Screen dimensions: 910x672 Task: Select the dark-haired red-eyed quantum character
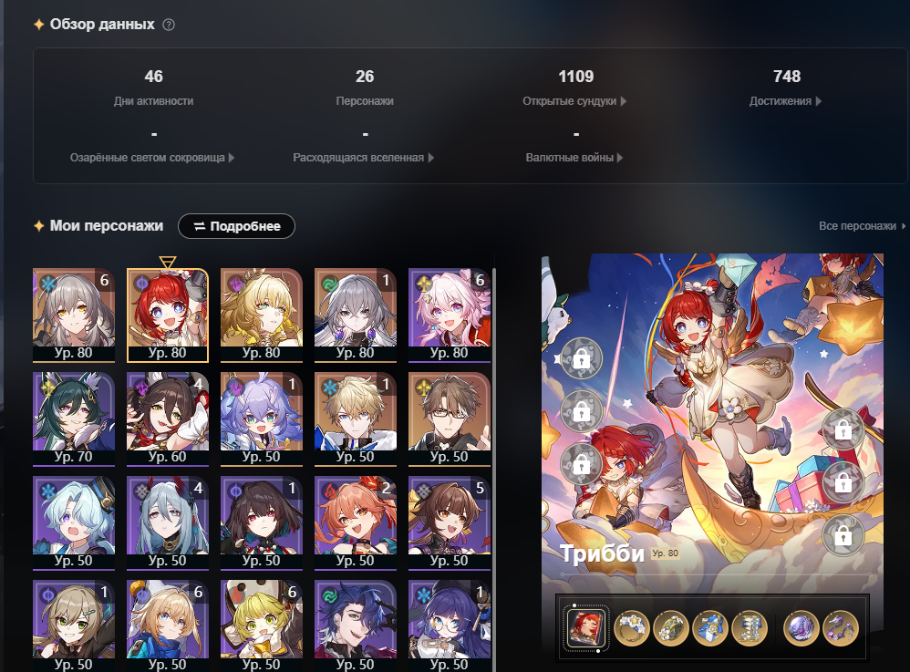click(x=262, y=522)
